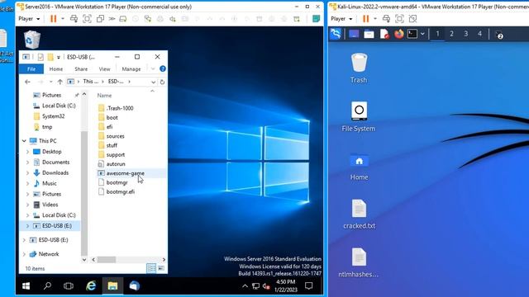Open the Kali dragon applications menu
Screen dimensions: 529x297
[336, 34]
